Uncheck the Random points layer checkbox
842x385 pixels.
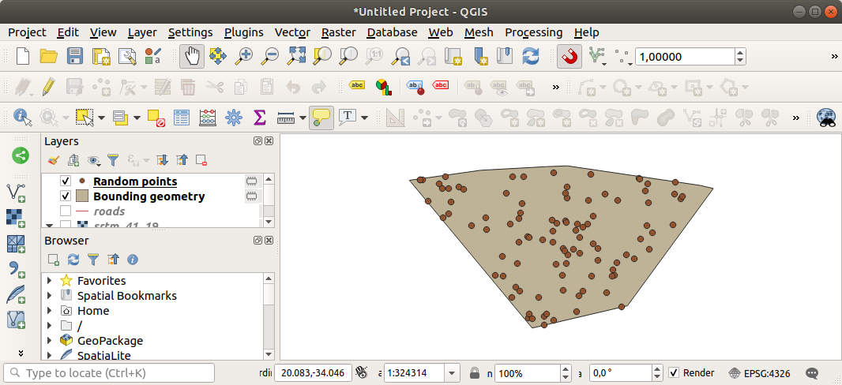(66, 181)
